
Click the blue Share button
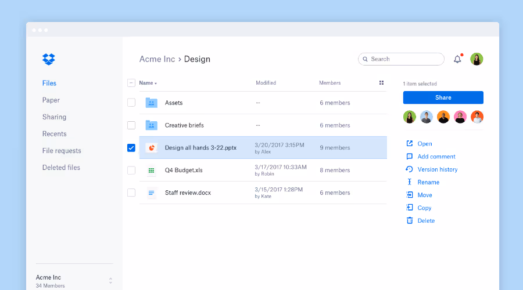443,97
